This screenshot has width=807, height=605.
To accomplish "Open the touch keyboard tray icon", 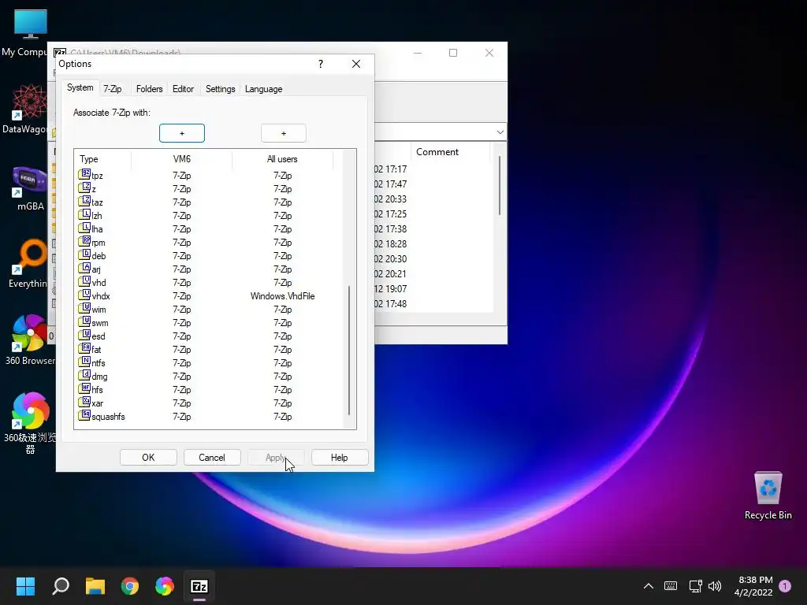I will 671,586.
